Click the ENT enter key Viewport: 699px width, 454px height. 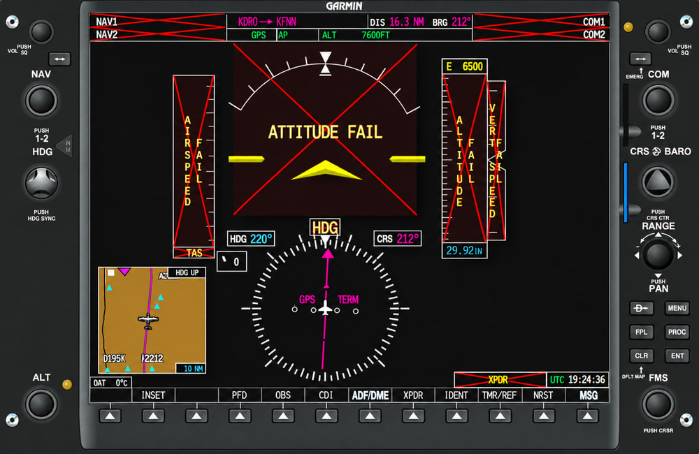(x=677, y=356)
